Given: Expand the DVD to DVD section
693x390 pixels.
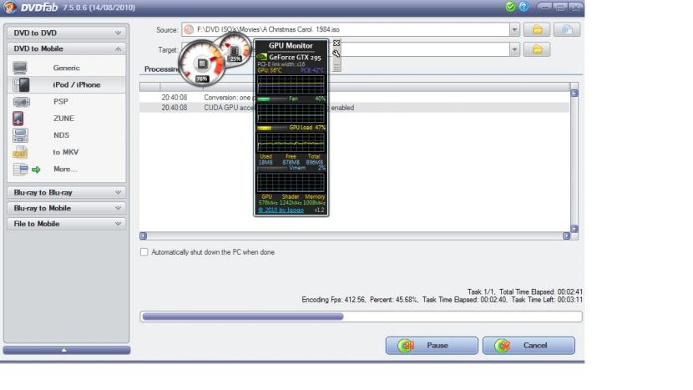Looking at the screenshot, I should [66, 33].
